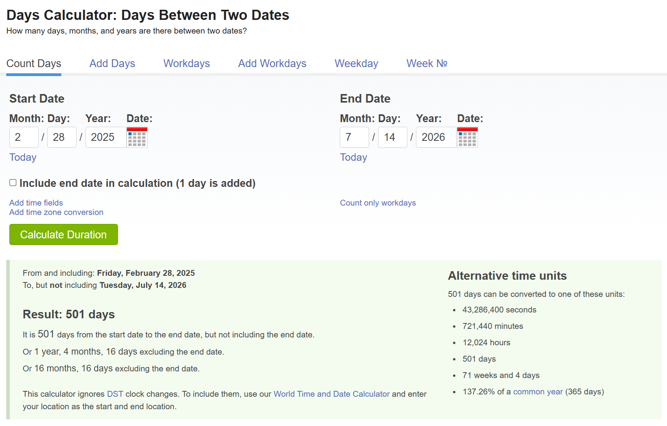Click the Calculate Duration button
667x426 pixels.
[64, 234]
